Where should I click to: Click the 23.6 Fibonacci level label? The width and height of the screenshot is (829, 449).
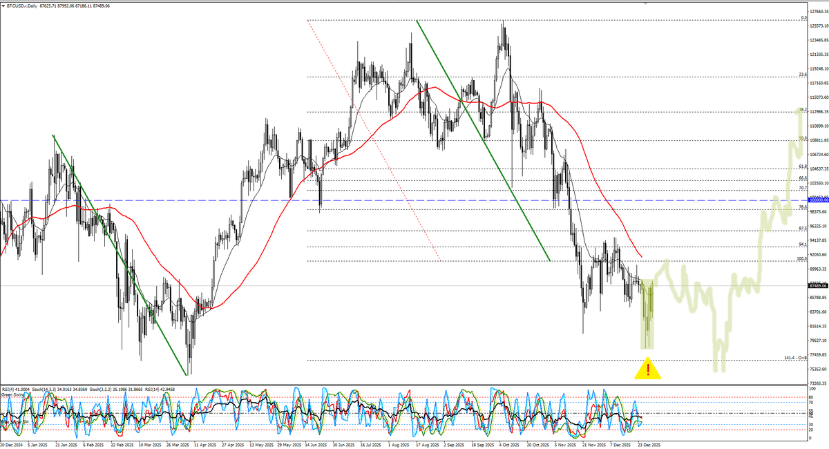(802, 75)
